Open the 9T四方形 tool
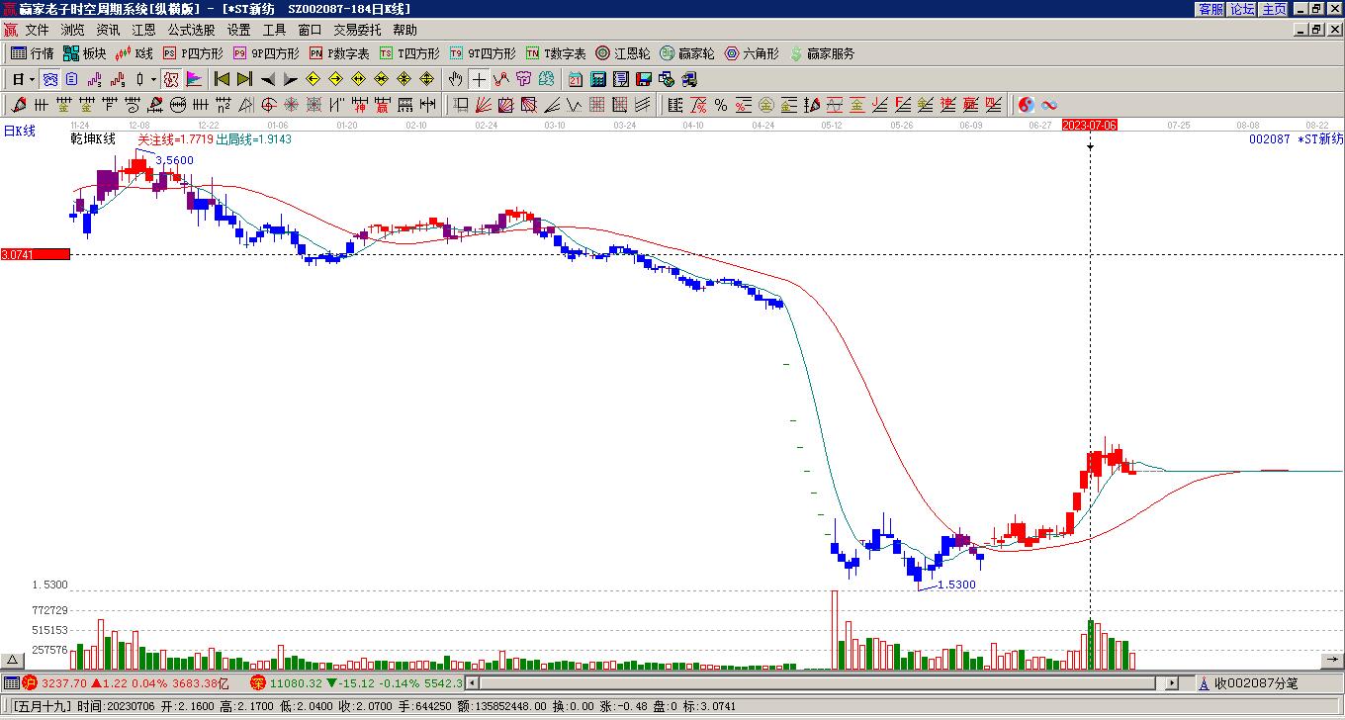This screenshot has height=720, width=1345. (483, 53)
